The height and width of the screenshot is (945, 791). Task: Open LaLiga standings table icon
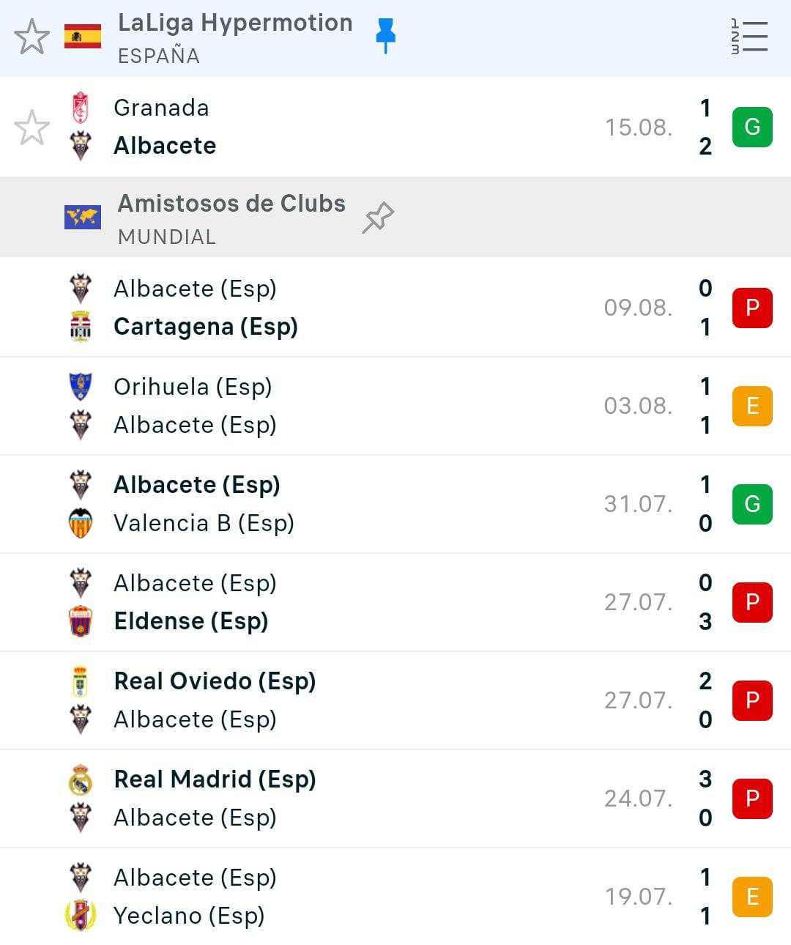749,37
